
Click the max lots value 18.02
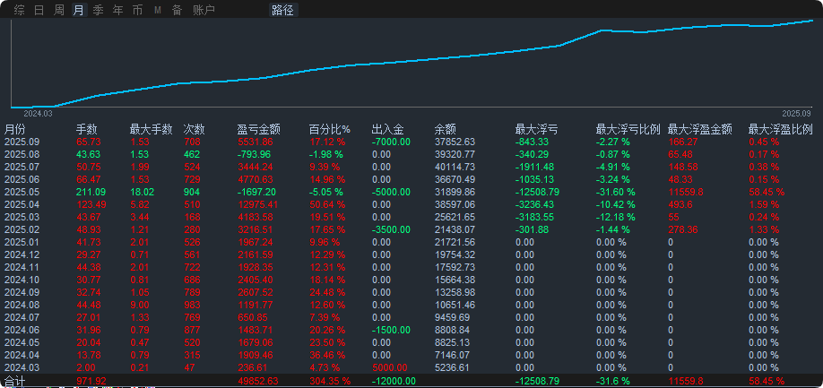(142, 192)
